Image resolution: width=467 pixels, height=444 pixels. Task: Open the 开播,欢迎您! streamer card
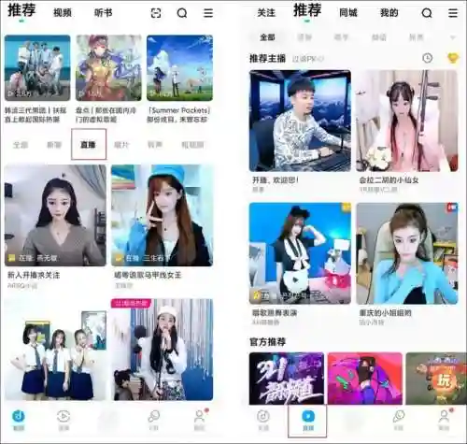300,121
